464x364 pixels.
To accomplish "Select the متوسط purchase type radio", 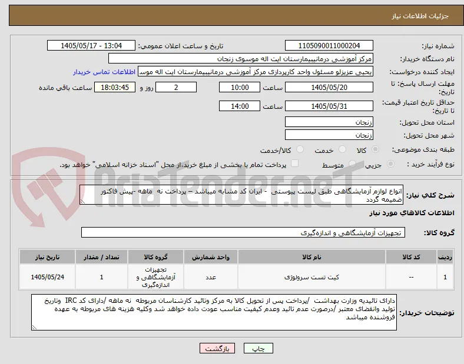I will pyautogui.click(x=352, y=164).
